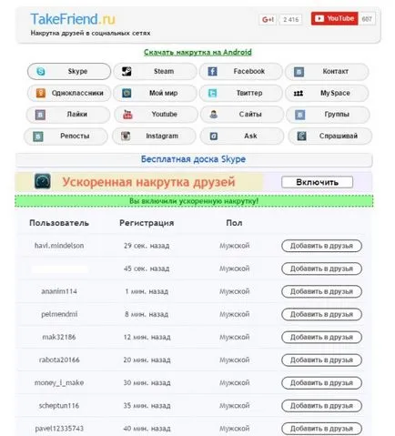The width and height of the screenshot is (395, 436).
Task: Click the Твиттер bird icon
Action: [212, 93]
